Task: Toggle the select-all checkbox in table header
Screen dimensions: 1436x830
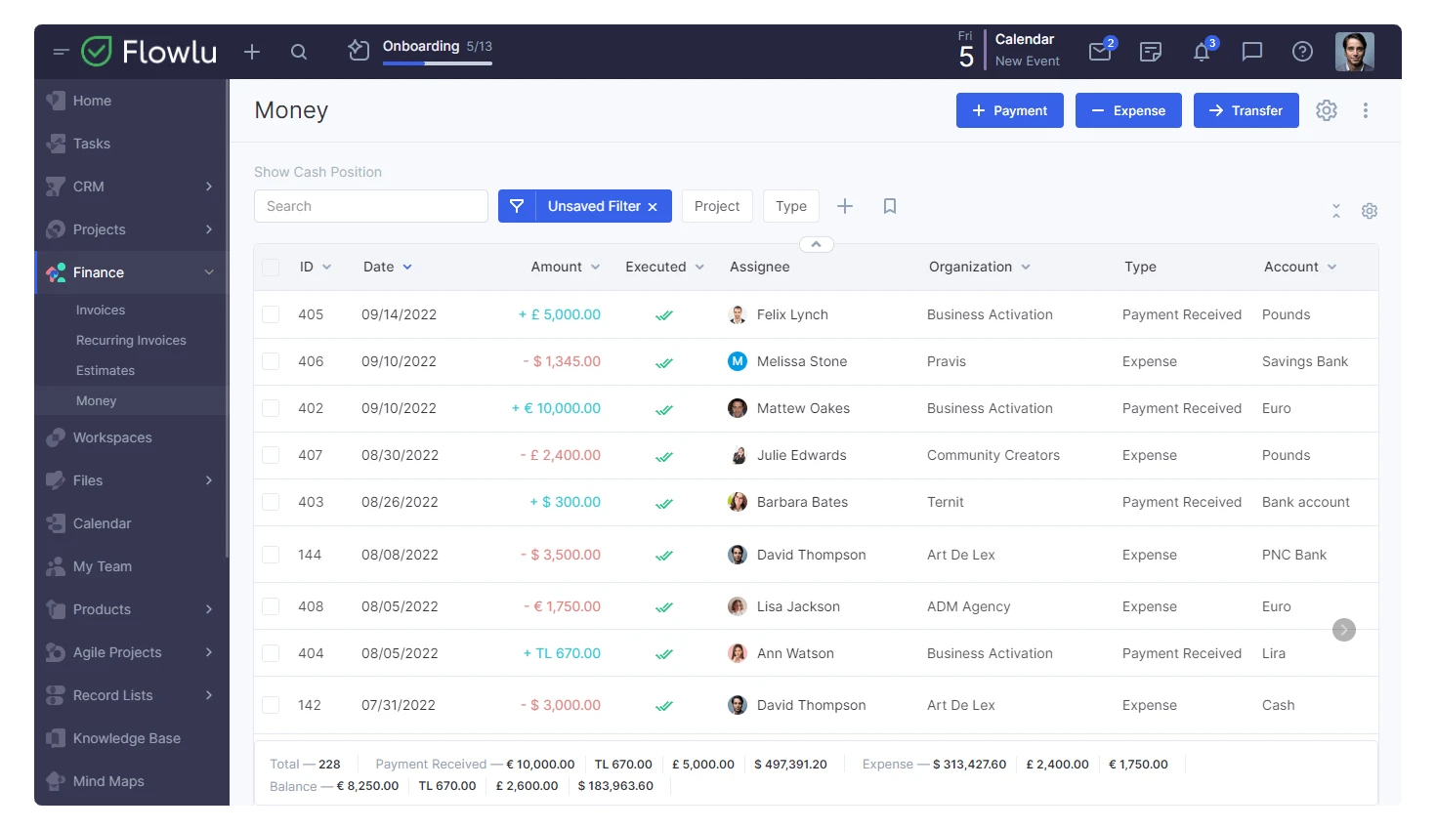Action: click(271, 268)
